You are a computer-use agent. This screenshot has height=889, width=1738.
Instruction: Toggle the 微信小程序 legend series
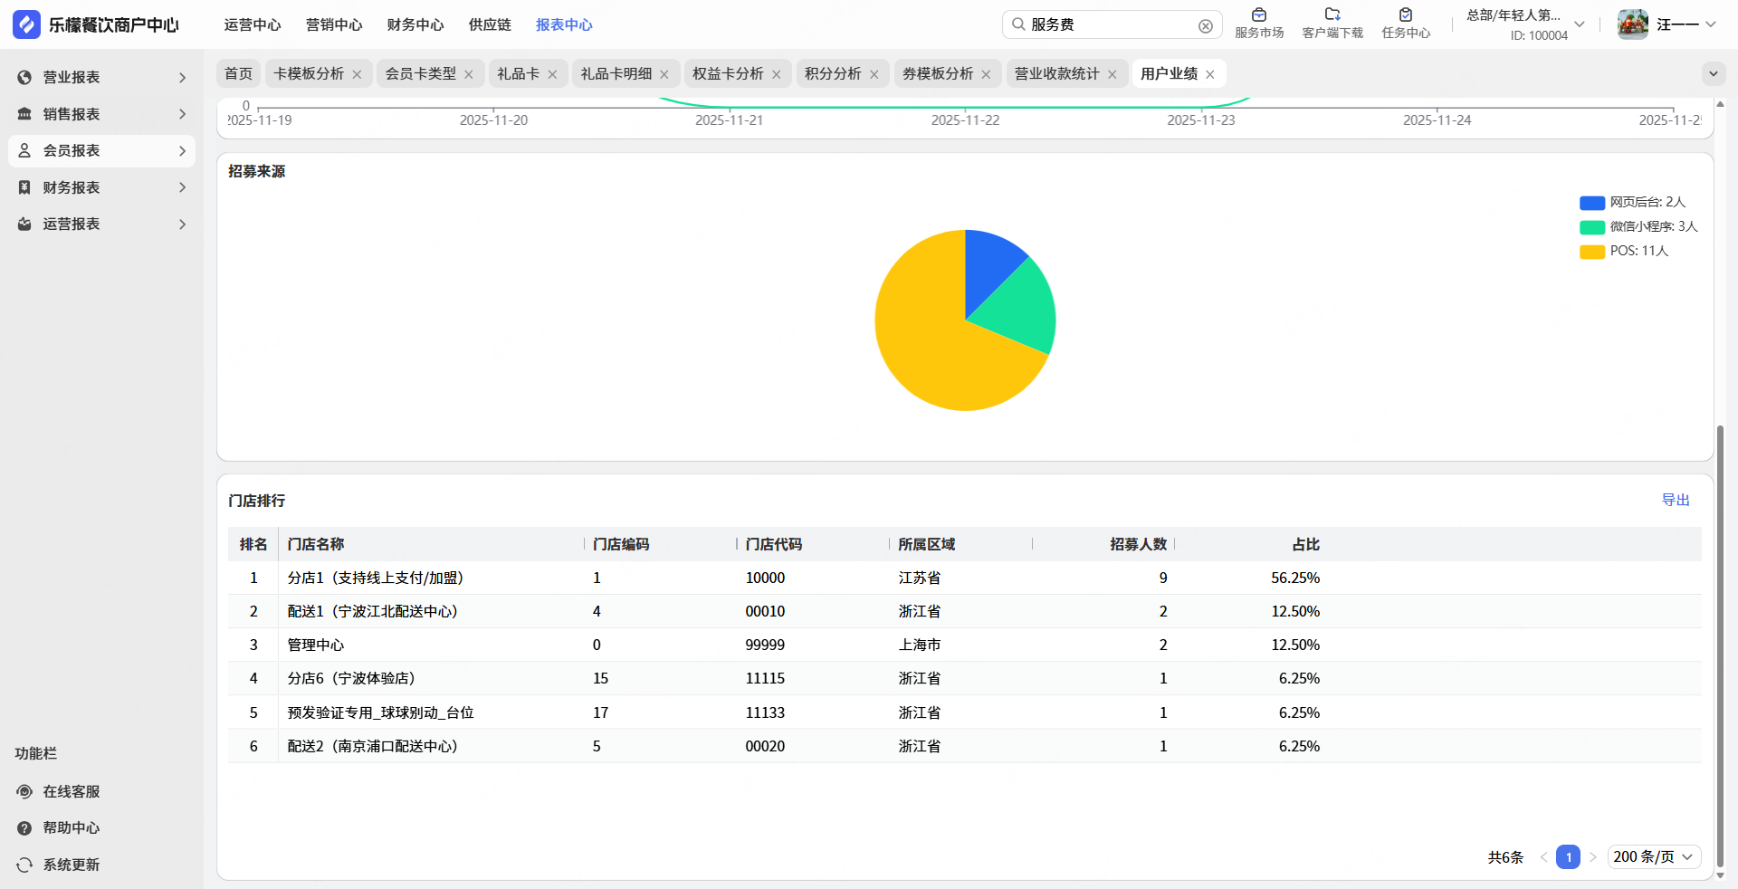1638,227
